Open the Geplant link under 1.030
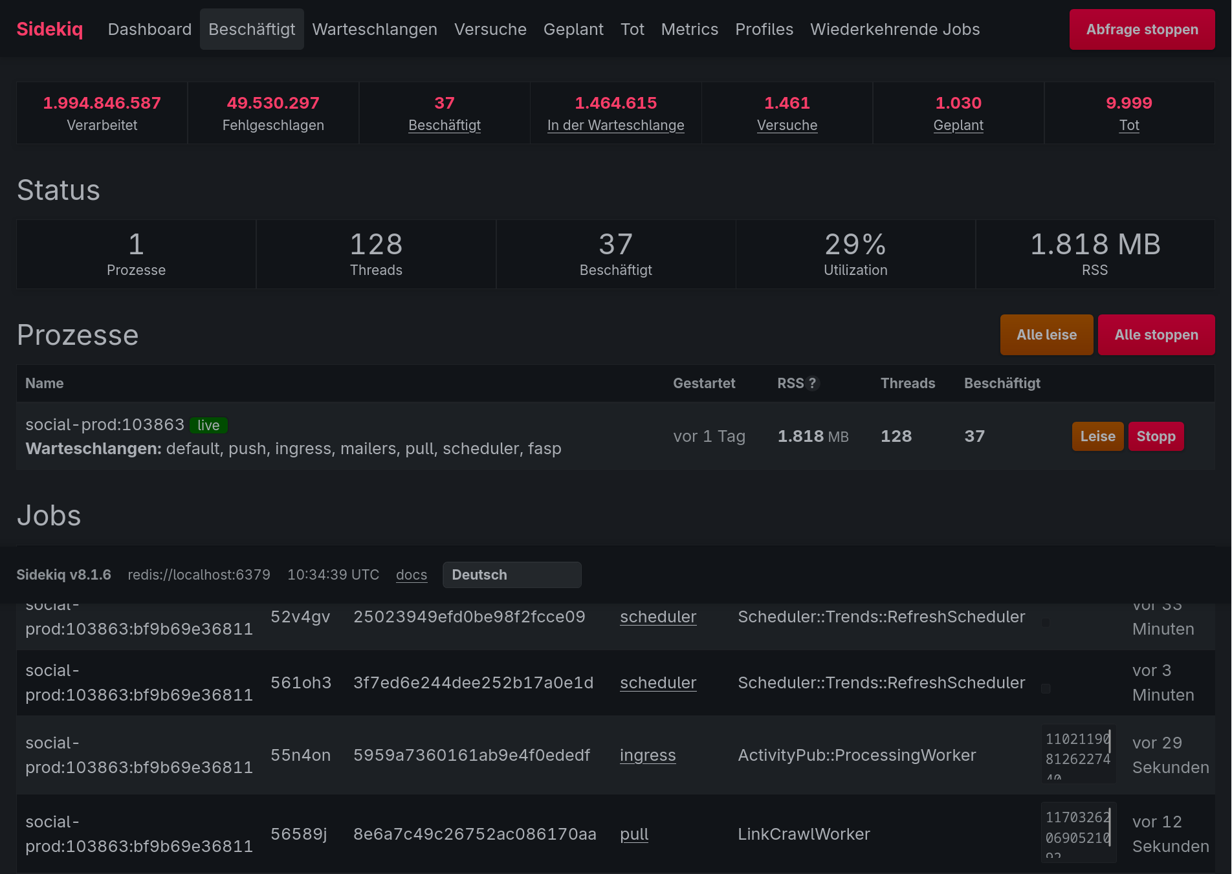 (958, 125)
